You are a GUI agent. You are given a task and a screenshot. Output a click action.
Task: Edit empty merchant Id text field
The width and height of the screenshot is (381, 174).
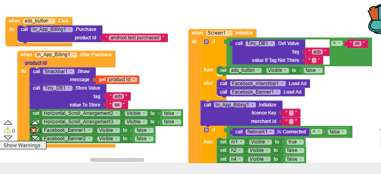point(291,121)
